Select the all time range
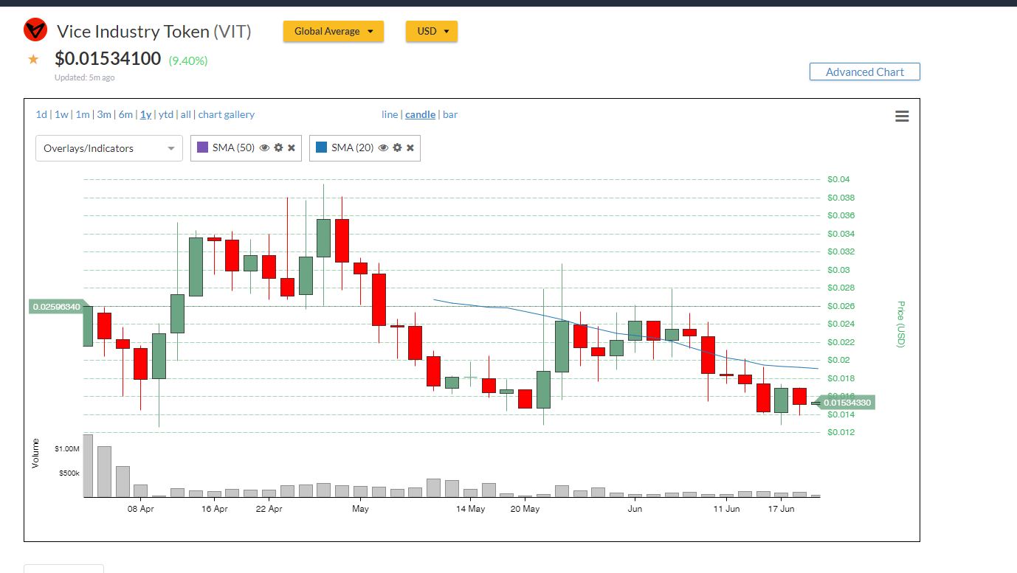1017x573 pixels. (185, 114)
